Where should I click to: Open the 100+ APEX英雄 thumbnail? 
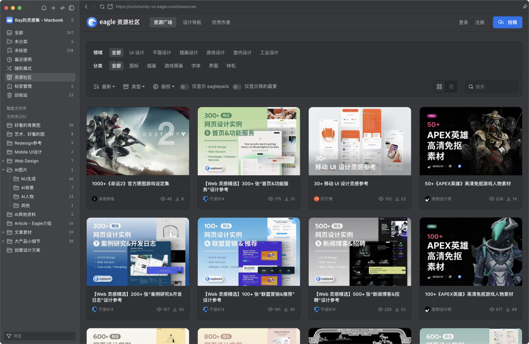coord(471,252)
